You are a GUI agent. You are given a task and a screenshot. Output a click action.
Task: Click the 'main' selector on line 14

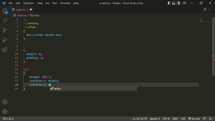point(27,69)
